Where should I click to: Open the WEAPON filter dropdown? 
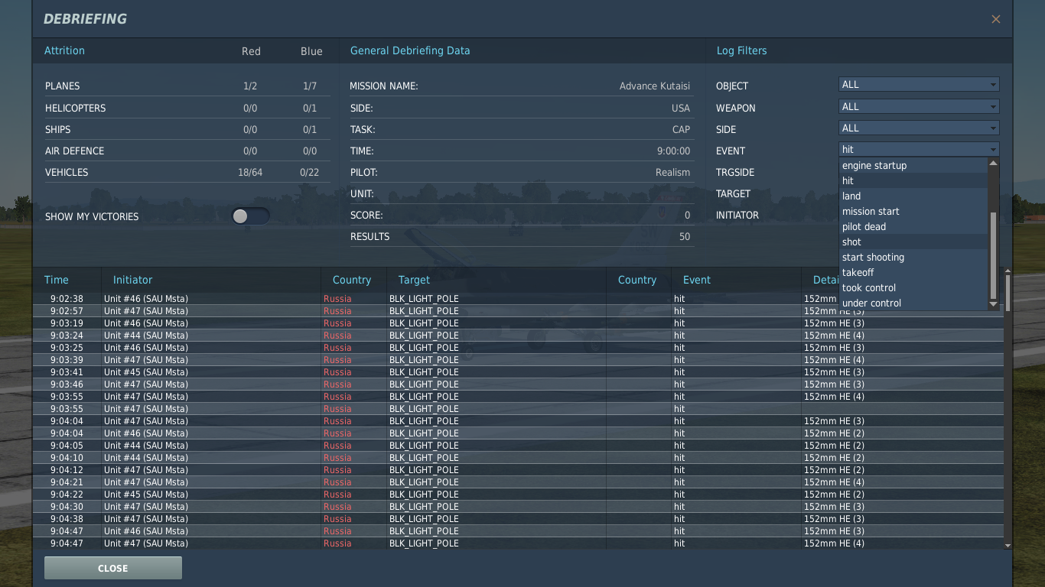[919, 106]
